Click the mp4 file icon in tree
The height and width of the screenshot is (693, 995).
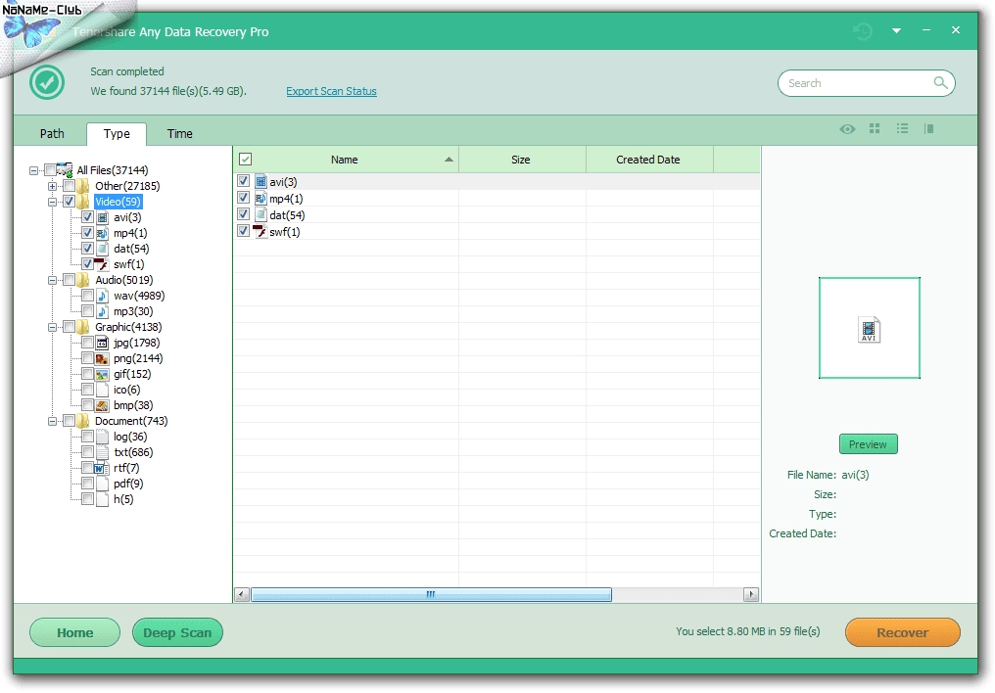[x=102, y=233]
